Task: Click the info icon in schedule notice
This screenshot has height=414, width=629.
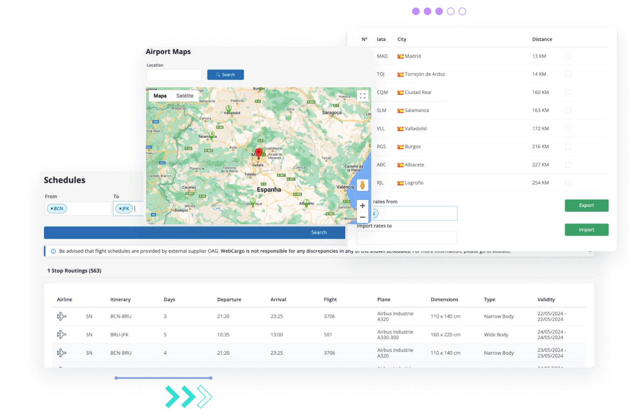Action: pos(53,251)
